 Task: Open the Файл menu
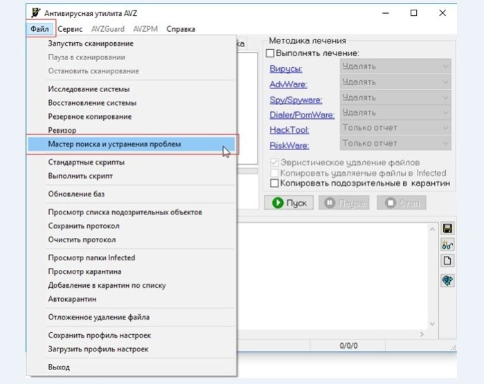click(x=40, y=29)
